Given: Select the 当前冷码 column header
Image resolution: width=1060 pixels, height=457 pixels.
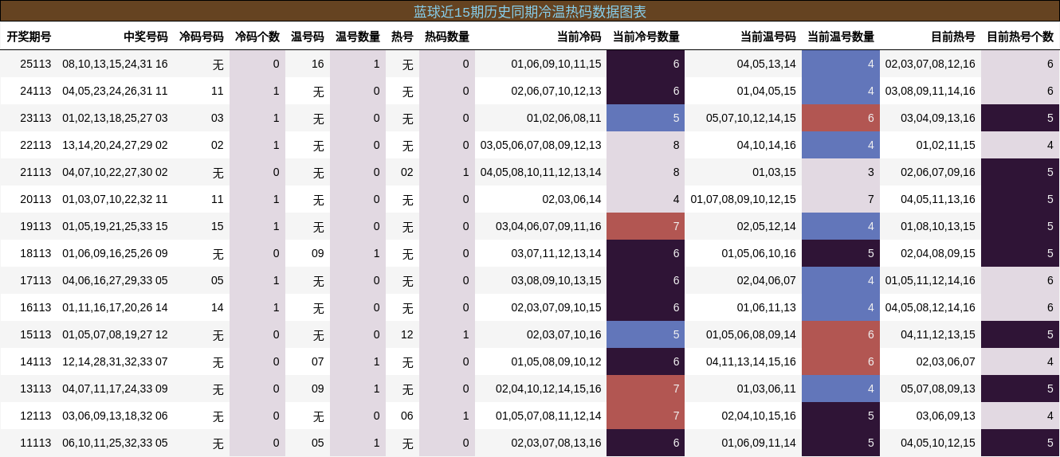Looking at the screenshot, I should tap(579, 37).
